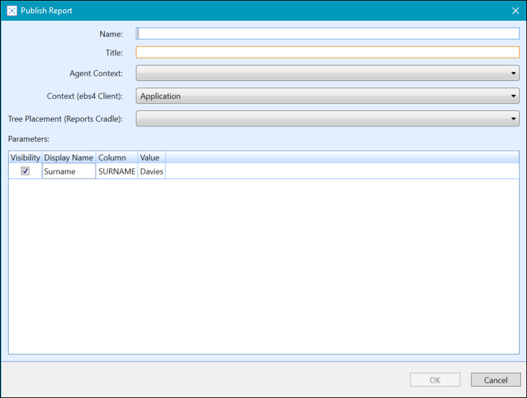Screen dimensions: 527x398
Task: Click the Agent Context: label
Action: click(96, 74)
